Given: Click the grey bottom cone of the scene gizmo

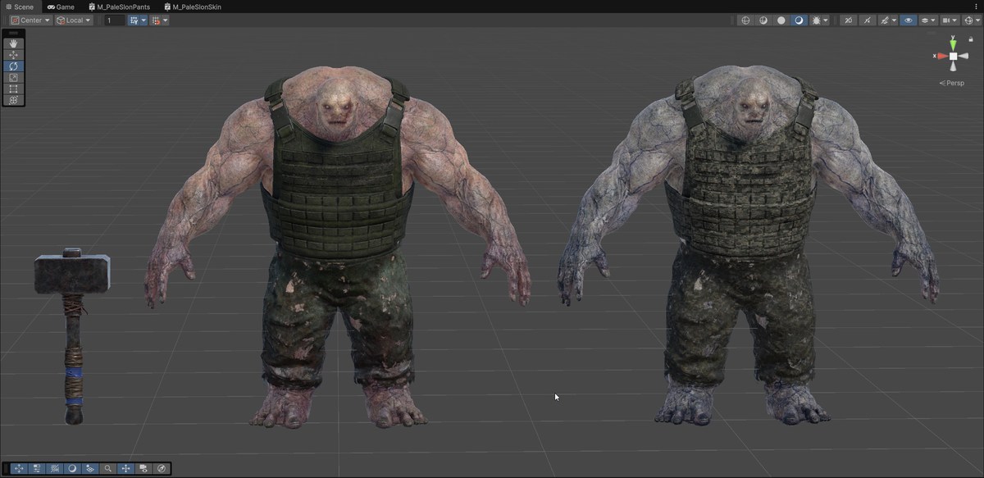Looking at the screenshot, I should click(x=953, y=68).
